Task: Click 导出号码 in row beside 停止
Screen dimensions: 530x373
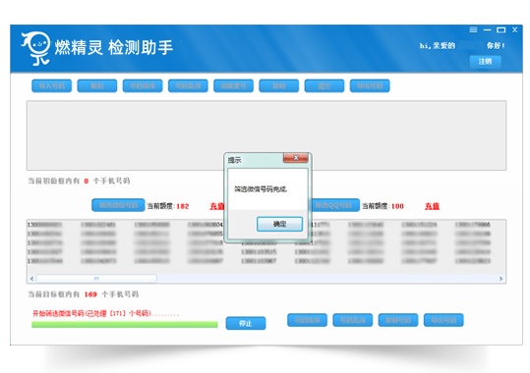Action: (x=443, y=320)
